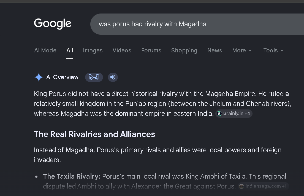Open the Forums tab
The width and height of the screenshot is (304, 196).
click(x=151, y=50)
